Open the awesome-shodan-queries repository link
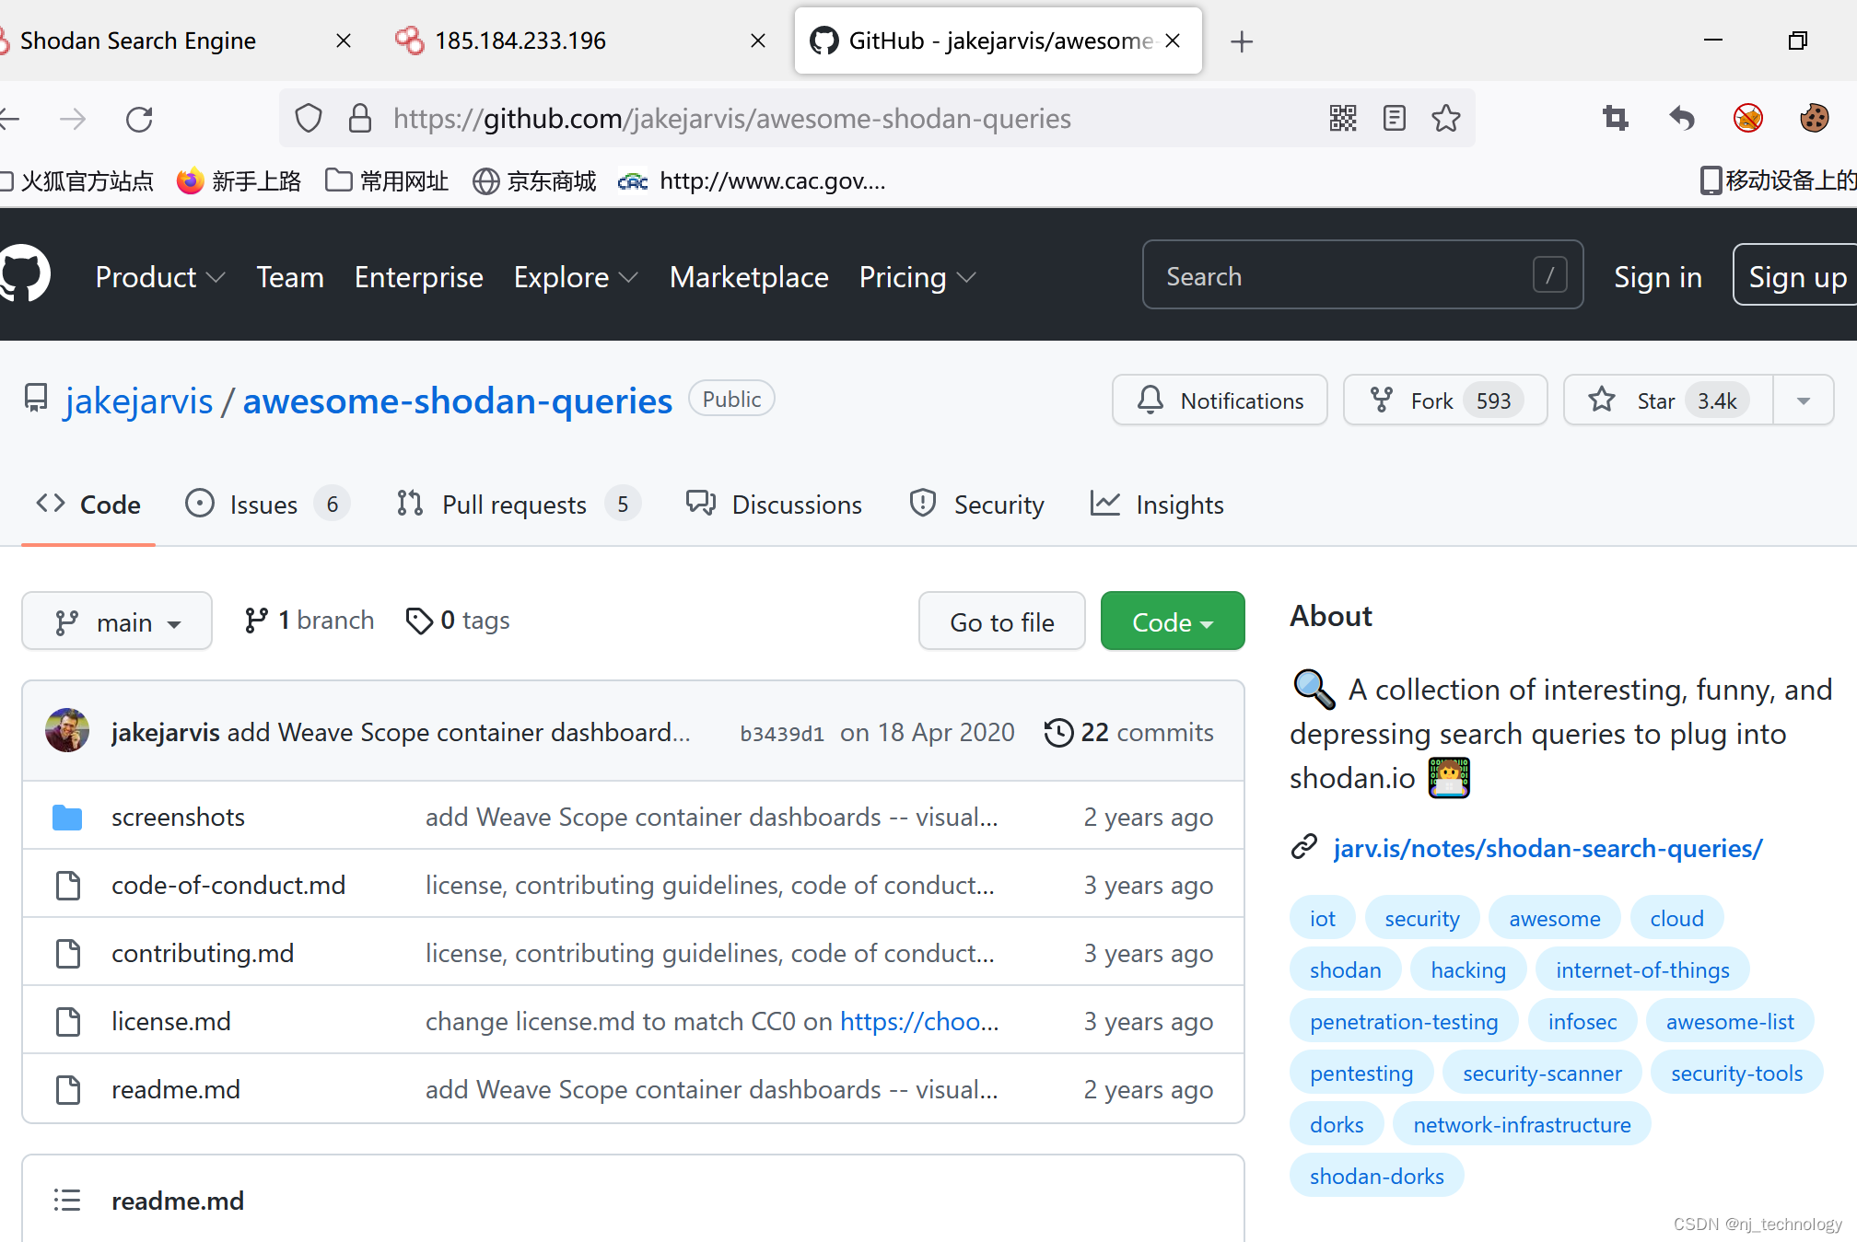1857x1242 pixels. tap(458, 401)
